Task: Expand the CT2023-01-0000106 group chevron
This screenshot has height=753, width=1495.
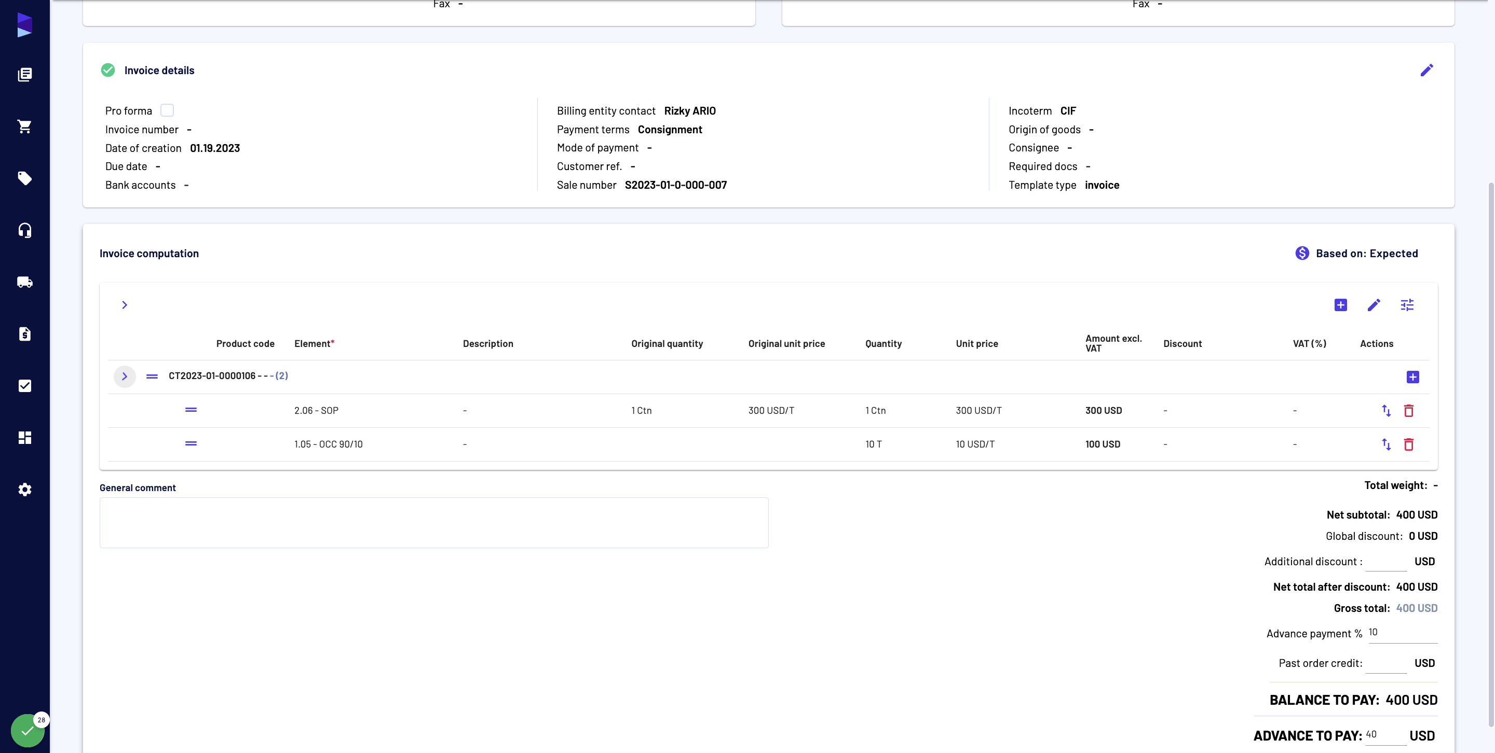Action: (124, 376)
